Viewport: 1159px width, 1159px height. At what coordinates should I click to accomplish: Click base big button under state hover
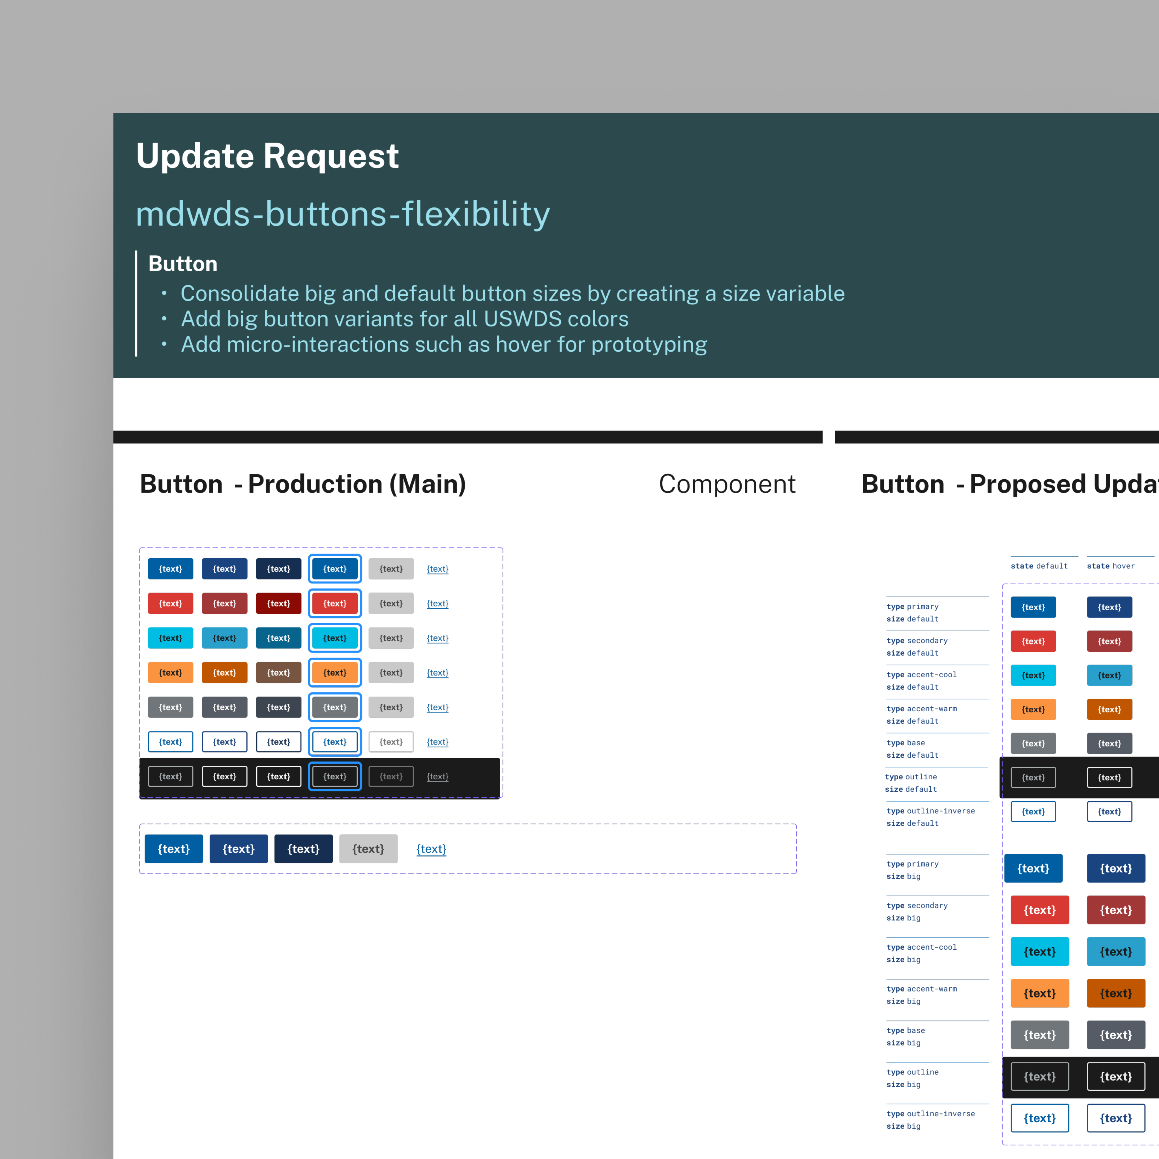click(x=1116, y=1035)
